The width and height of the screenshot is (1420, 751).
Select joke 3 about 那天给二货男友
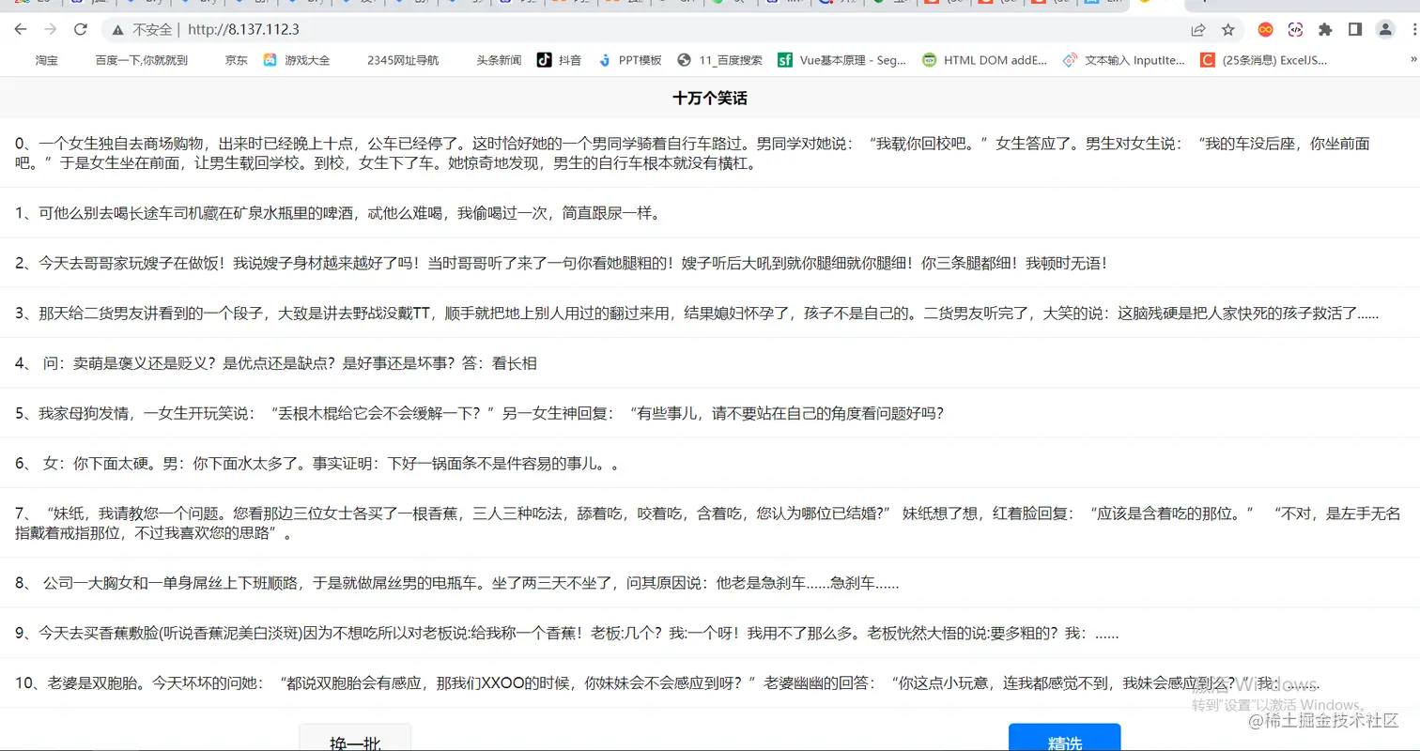[x=710, y=313]
